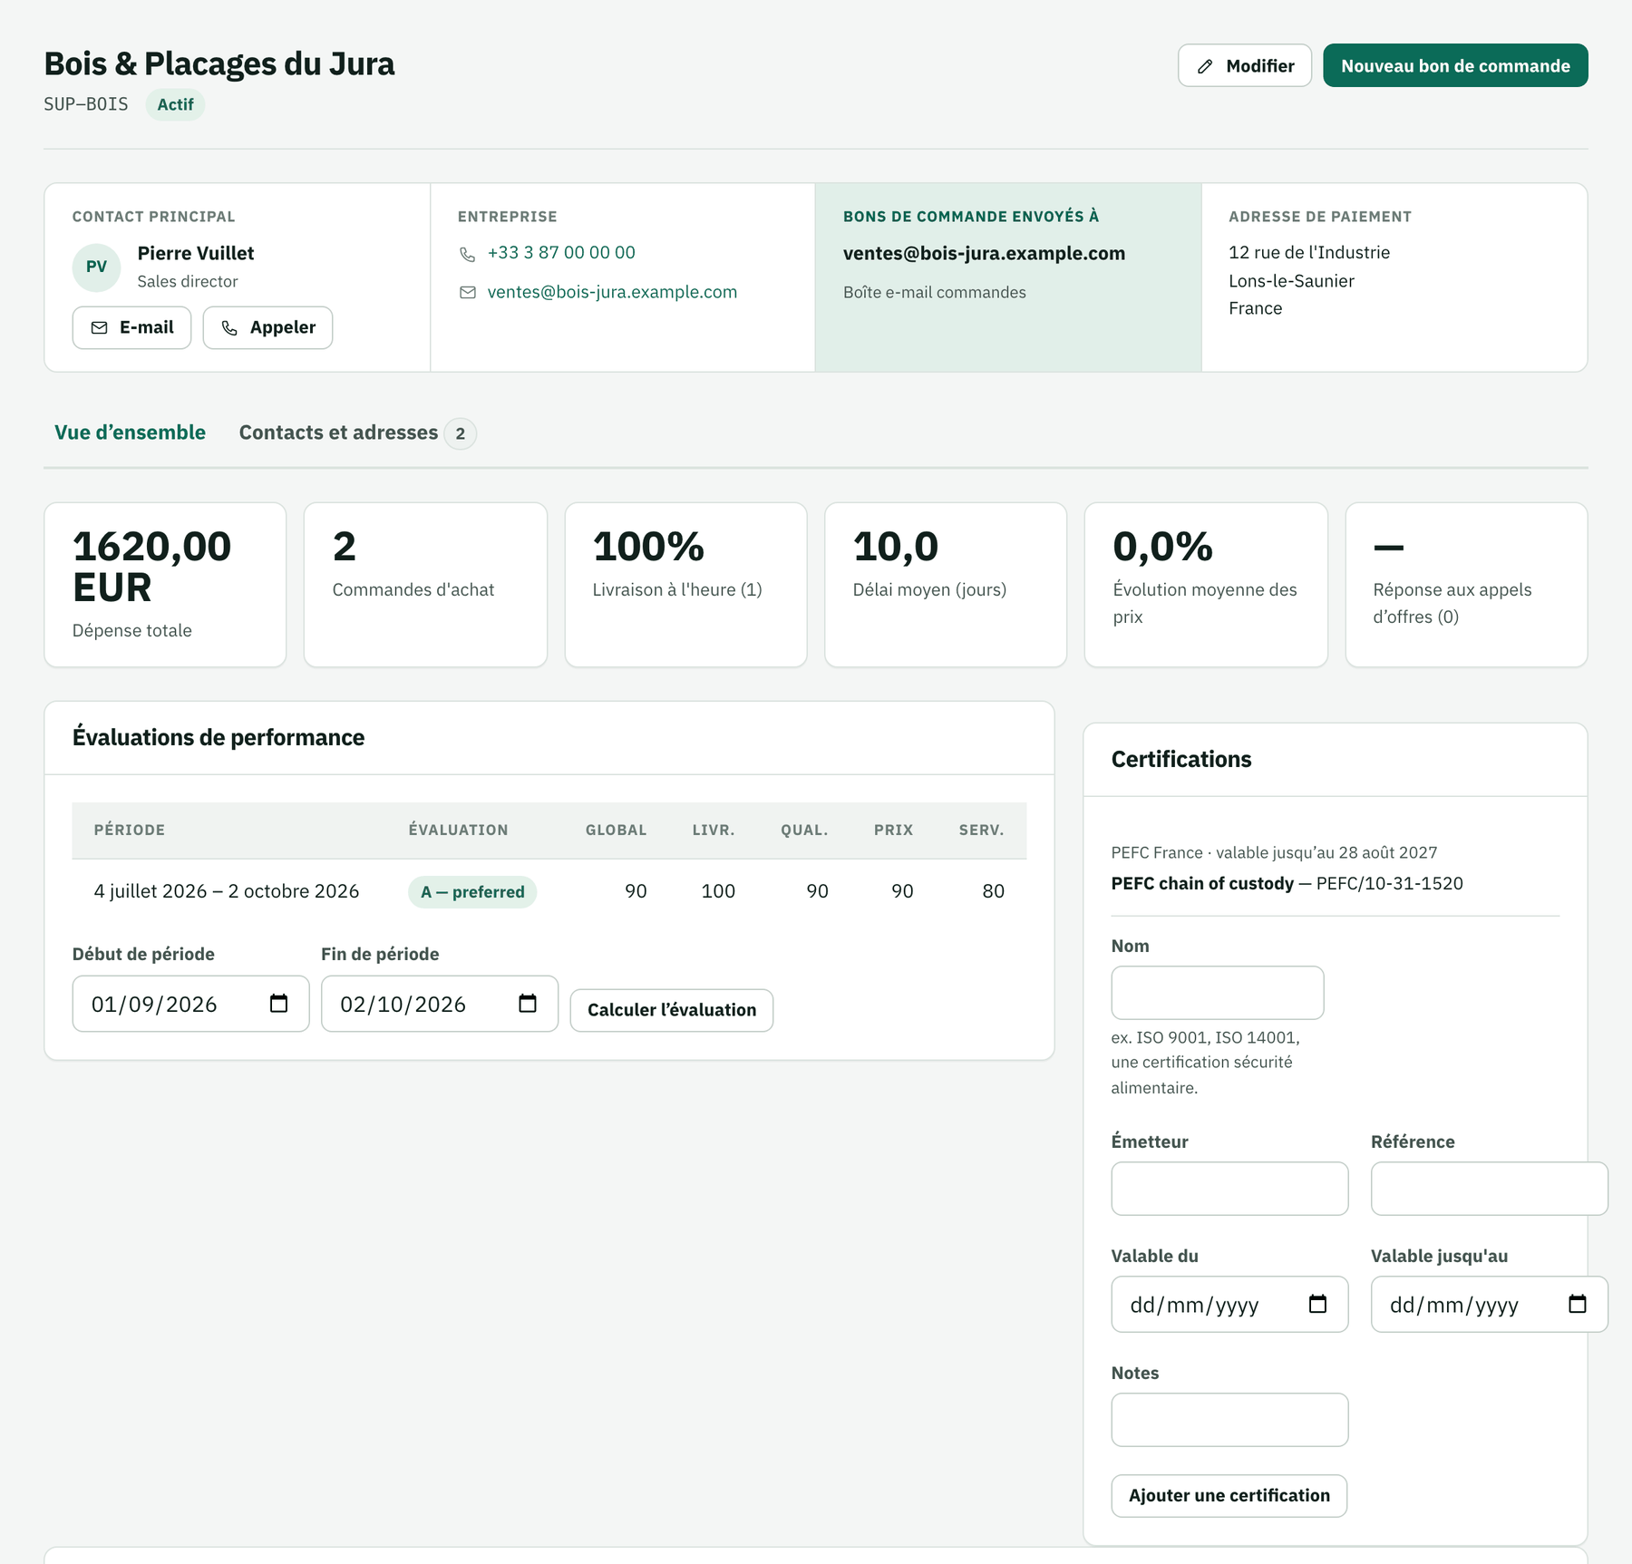Click the Modifier button
Screen dimensions: 1632x1564
pos(1245,65)
